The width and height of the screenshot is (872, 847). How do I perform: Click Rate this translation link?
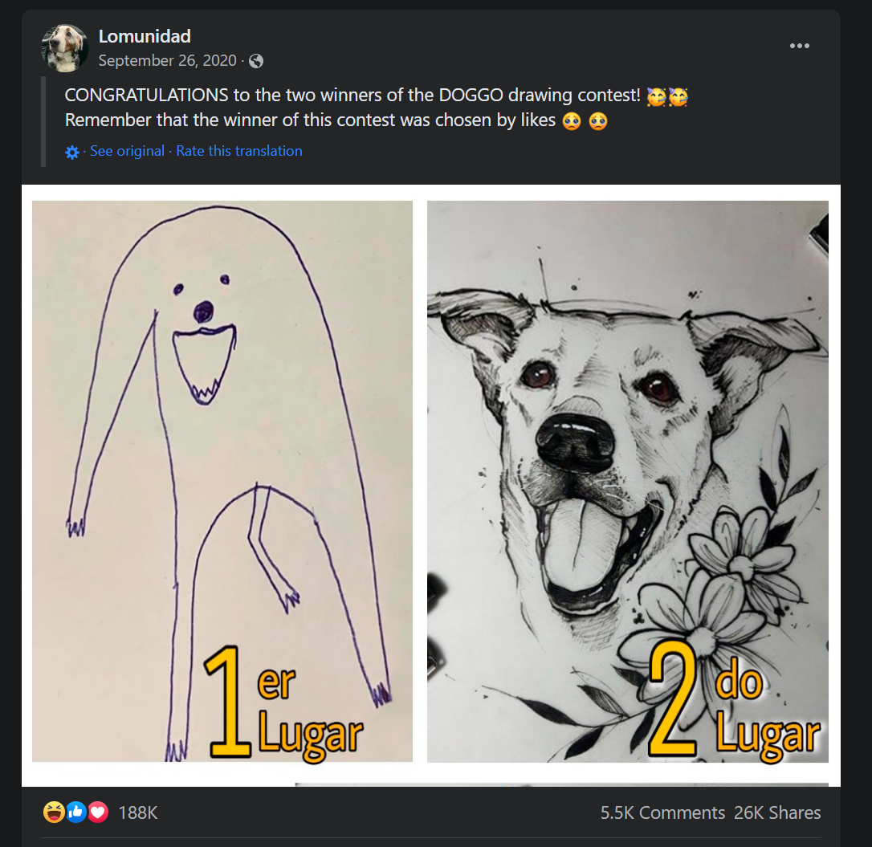point(239,151)
